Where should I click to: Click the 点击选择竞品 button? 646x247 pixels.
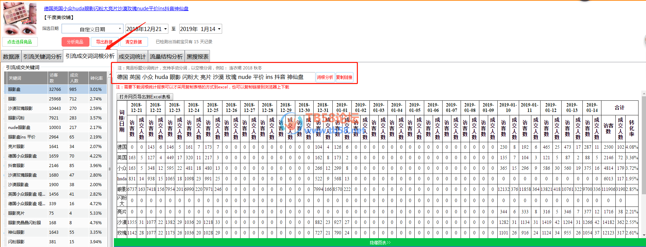pos(20,42)
